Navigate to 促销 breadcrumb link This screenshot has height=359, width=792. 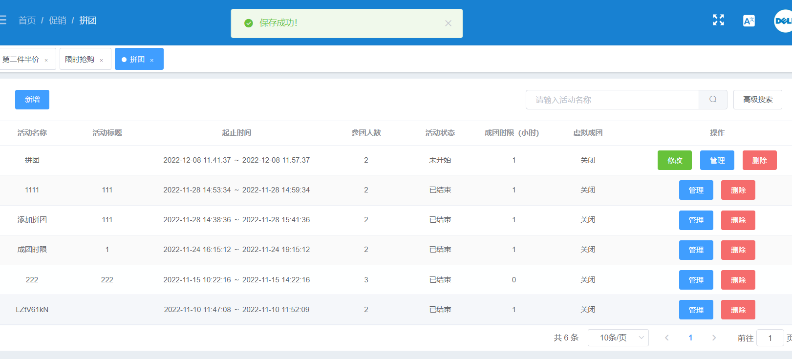57,21
